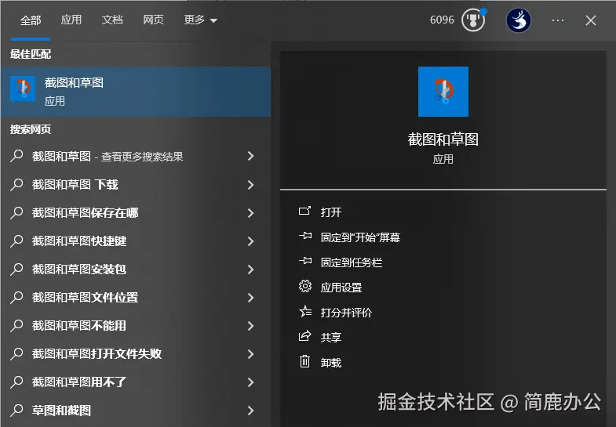Expand the arrow beside 截图和草图文件位置

pyautogui.click(x=250, y=298)
